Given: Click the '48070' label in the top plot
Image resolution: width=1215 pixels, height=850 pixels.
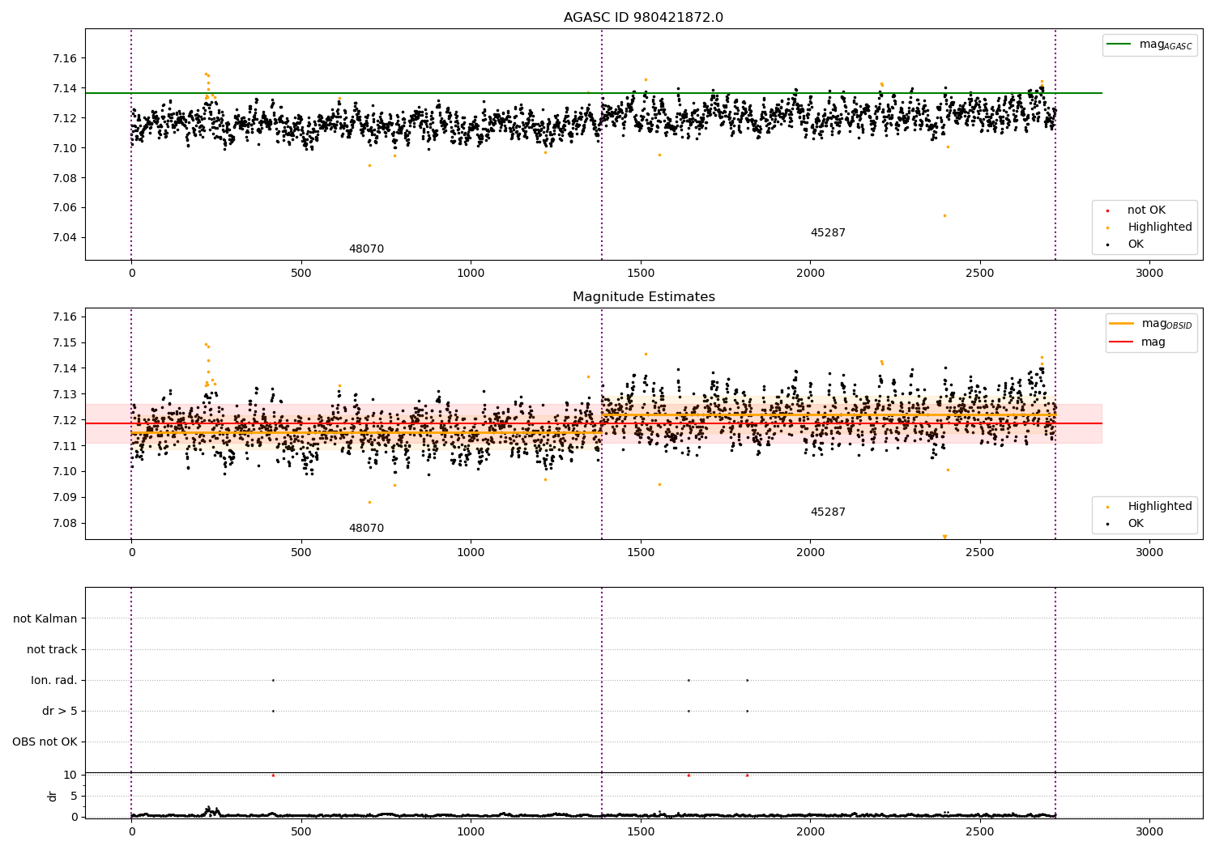Looking at the screenshot, I should point(366,249).
